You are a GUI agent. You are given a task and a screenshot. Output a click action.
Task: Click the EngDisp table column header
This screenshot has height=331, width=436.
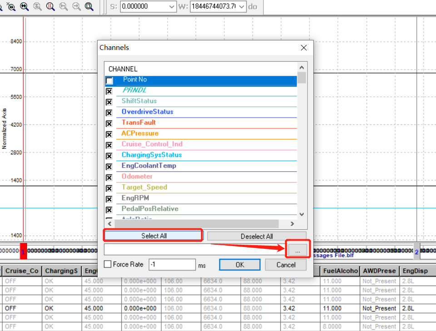click(x=418, y=271)
